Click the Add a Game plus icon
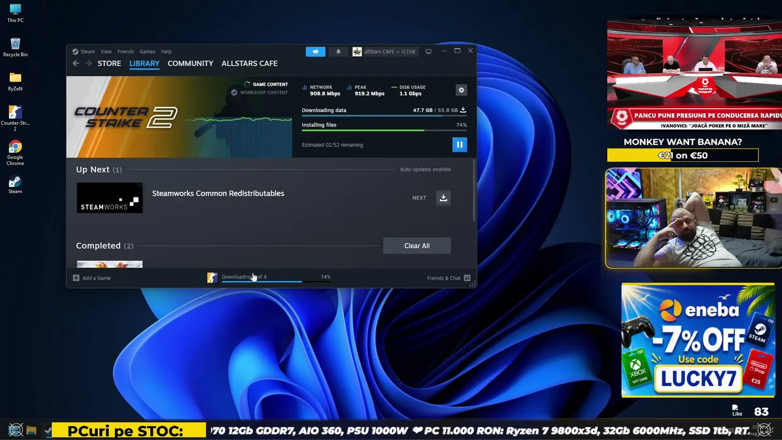 coord(76,278)
